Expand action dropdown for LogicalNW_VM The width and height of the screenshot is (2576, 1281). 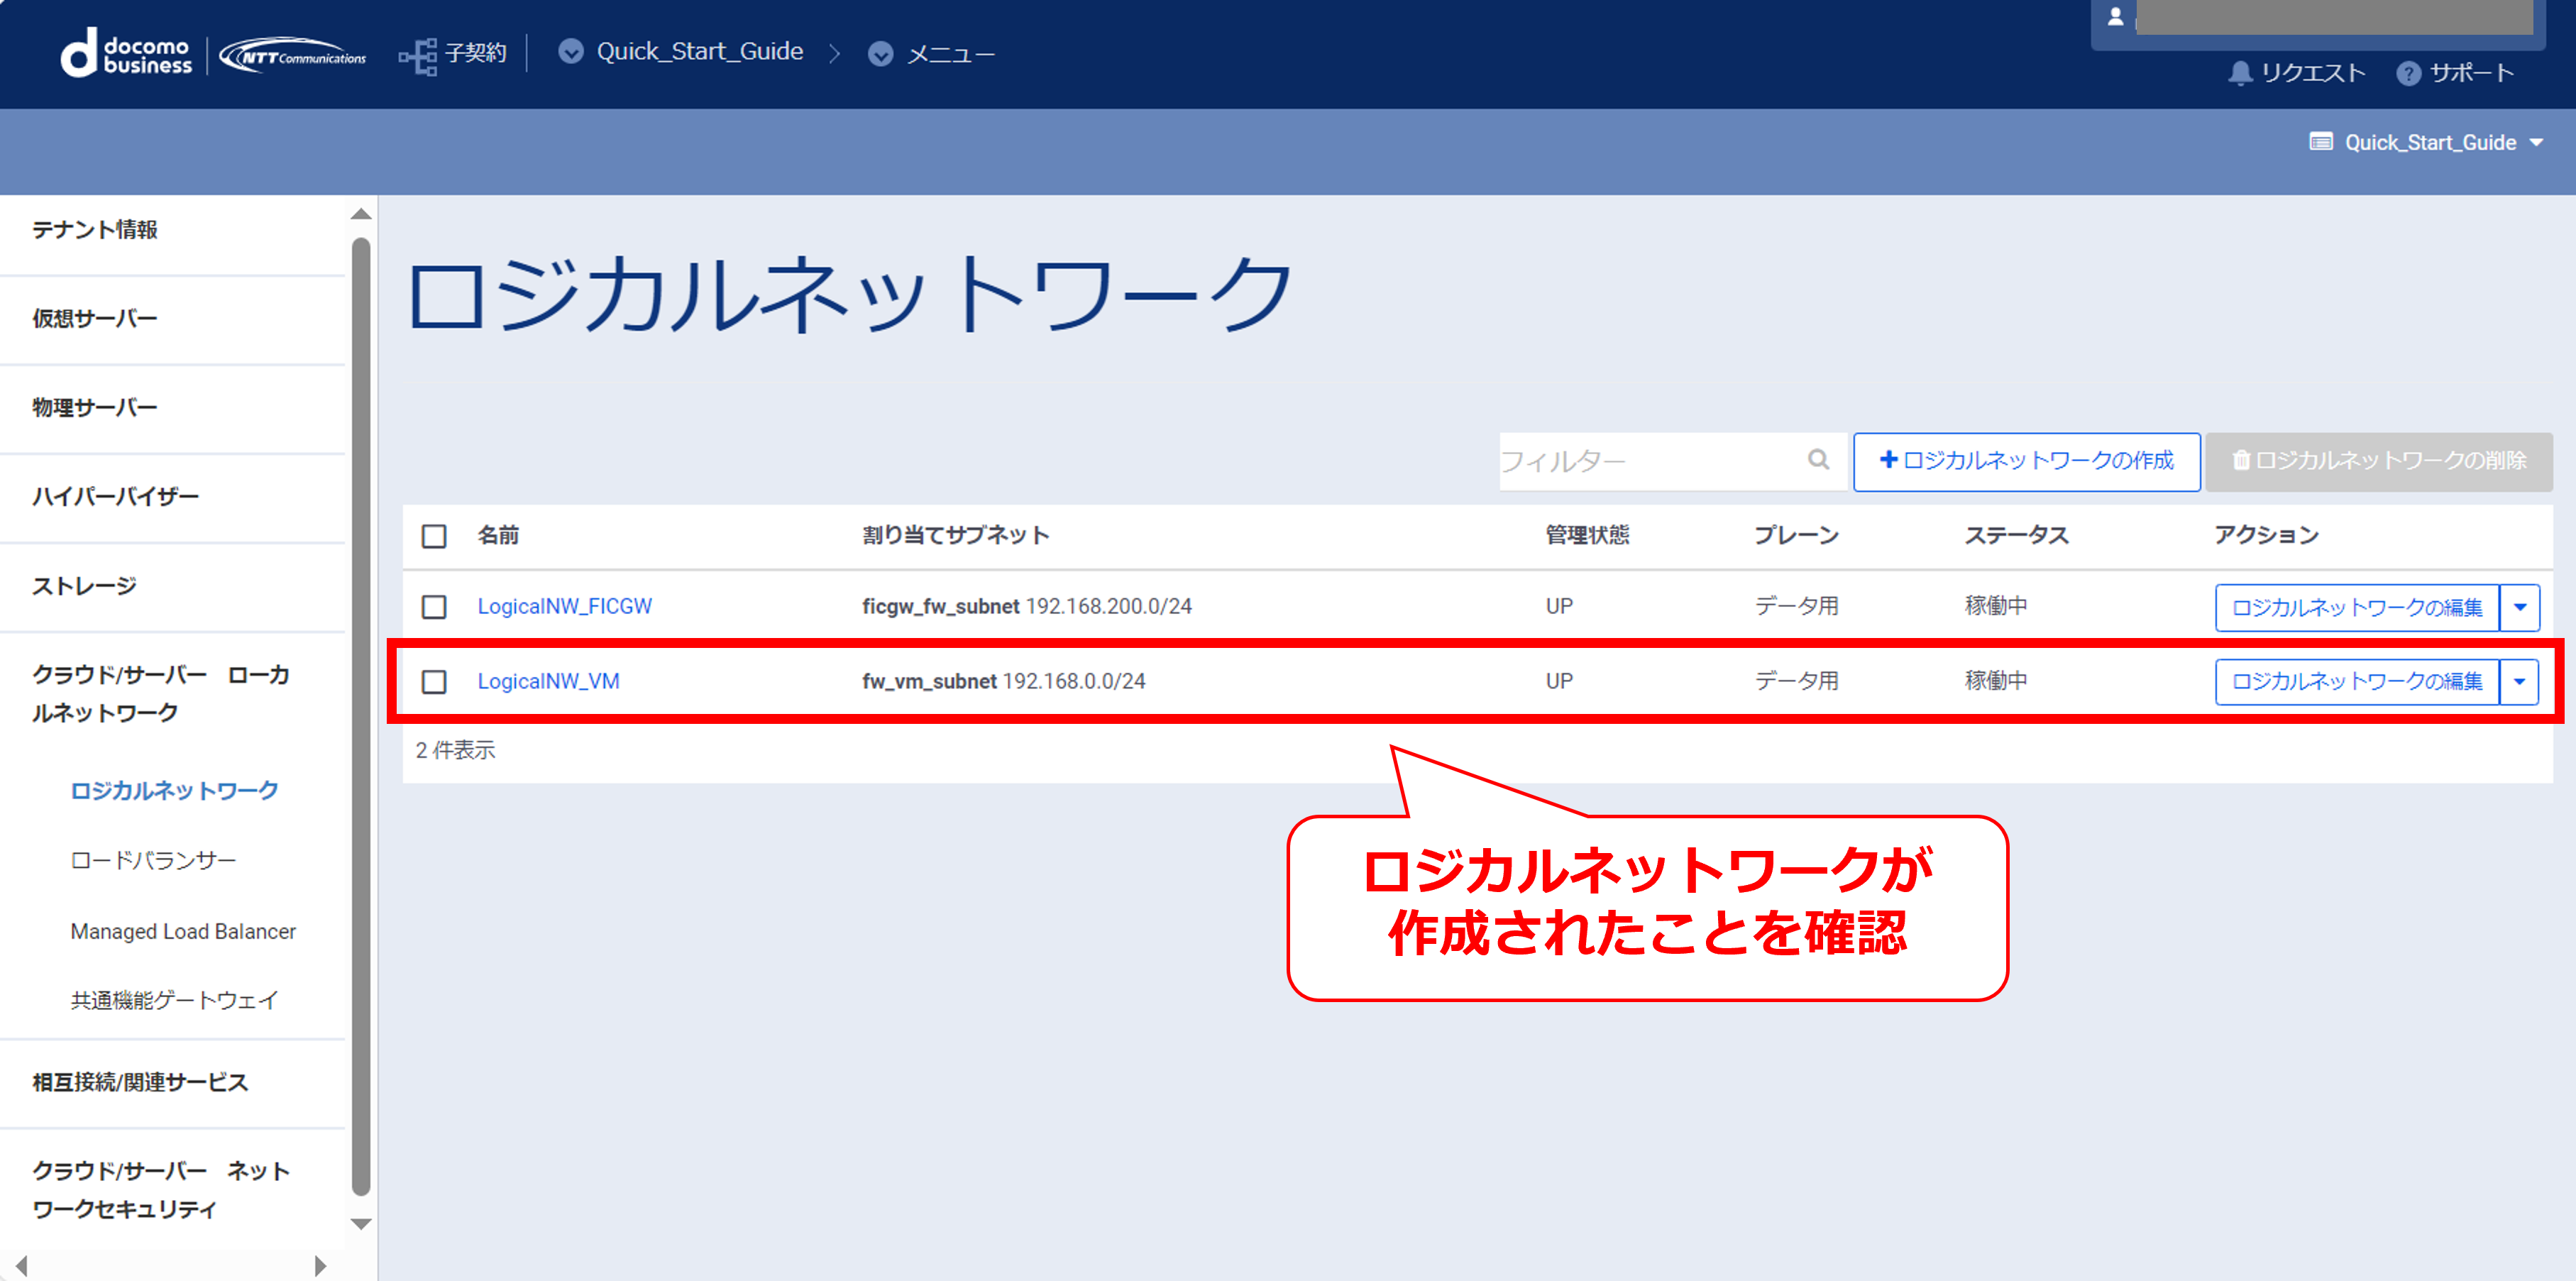2520,682
